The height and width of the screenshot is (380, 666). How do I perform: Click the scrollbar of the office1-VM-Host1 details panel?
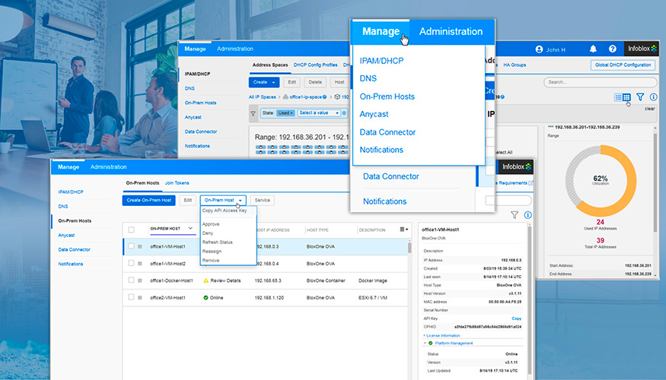tap(529, 299)
